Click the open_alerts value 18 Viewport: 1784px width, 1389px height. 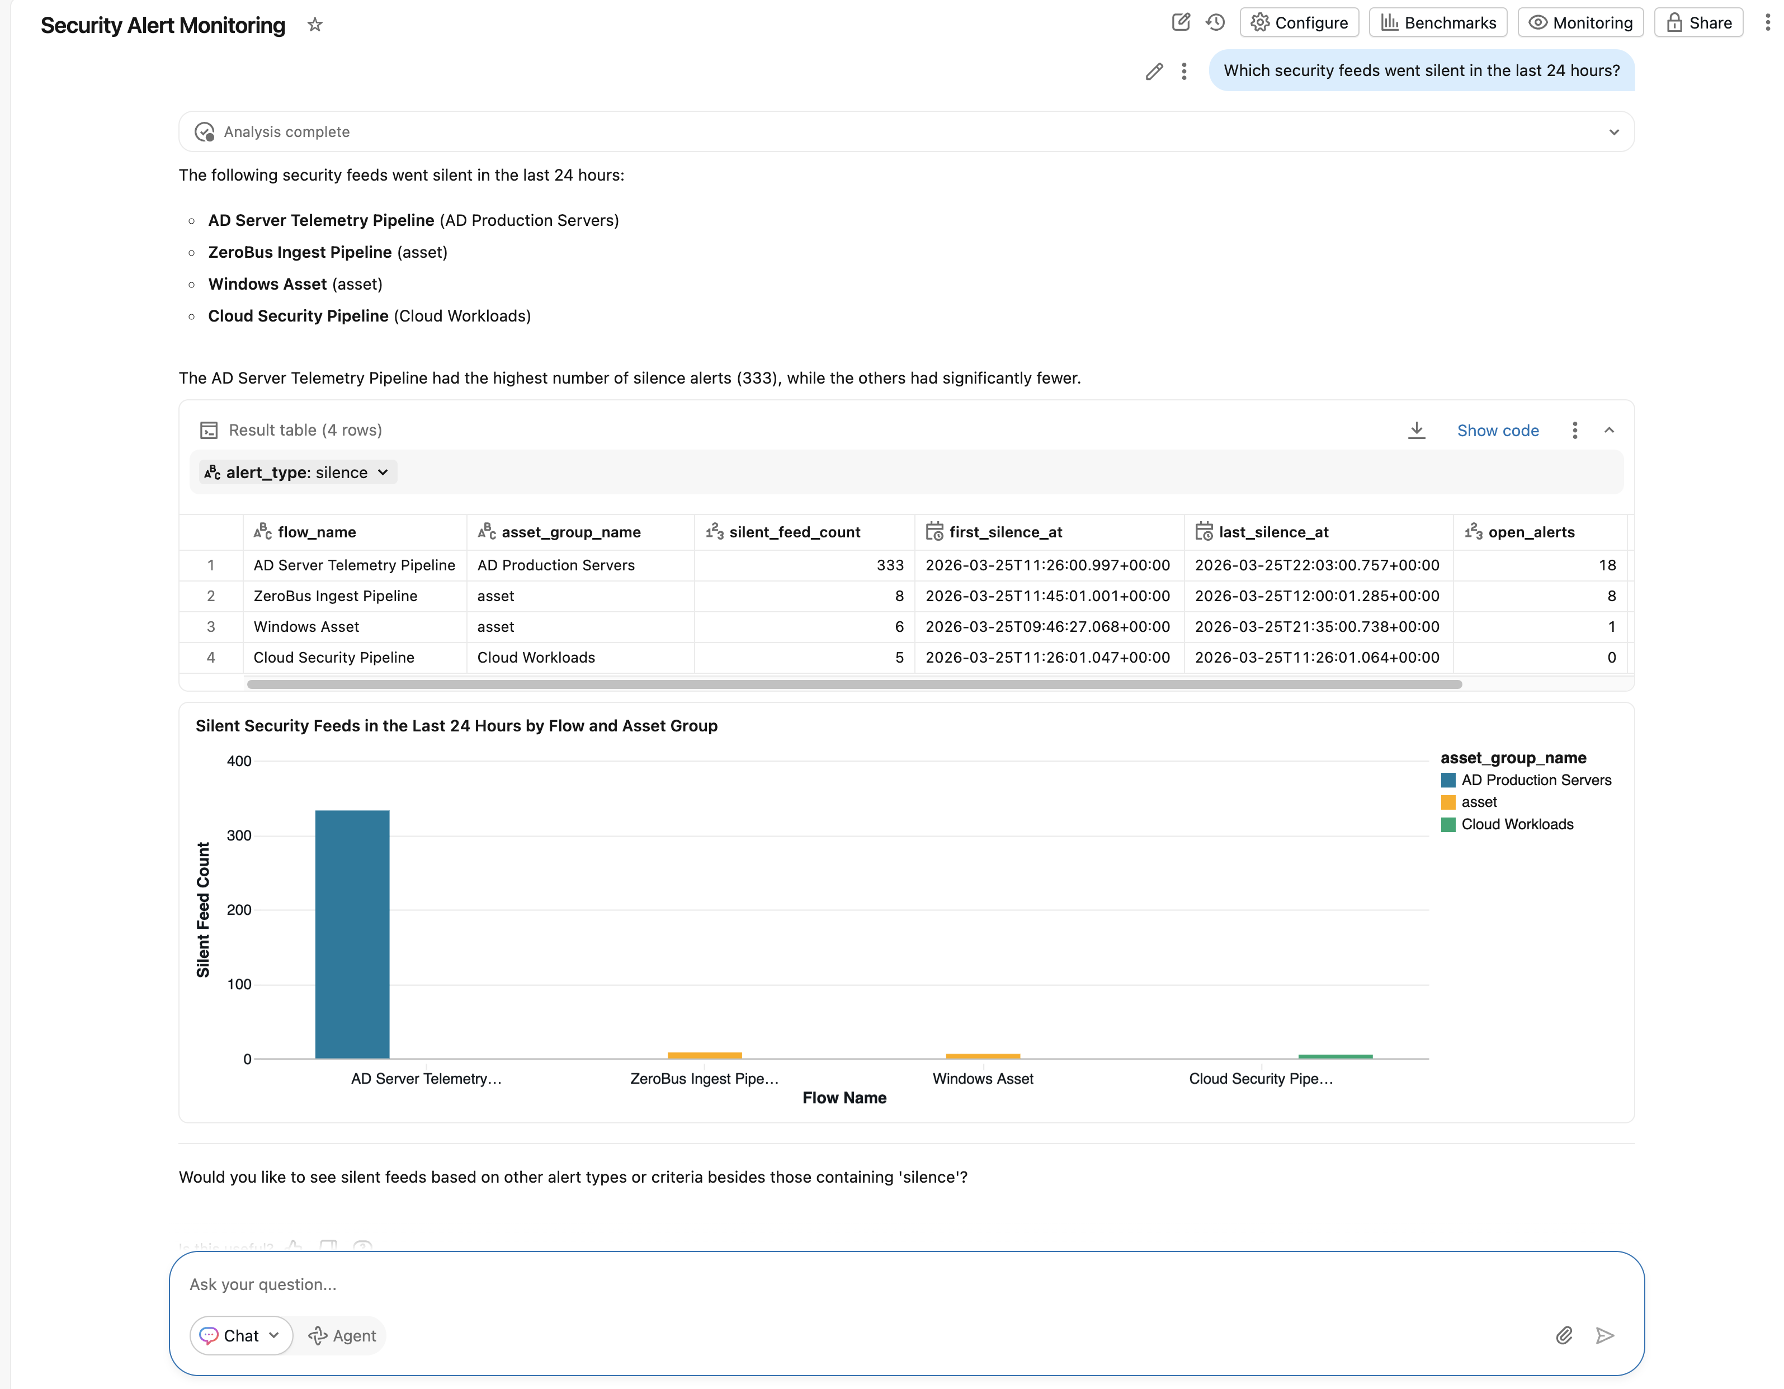(x=1607, y=565)
